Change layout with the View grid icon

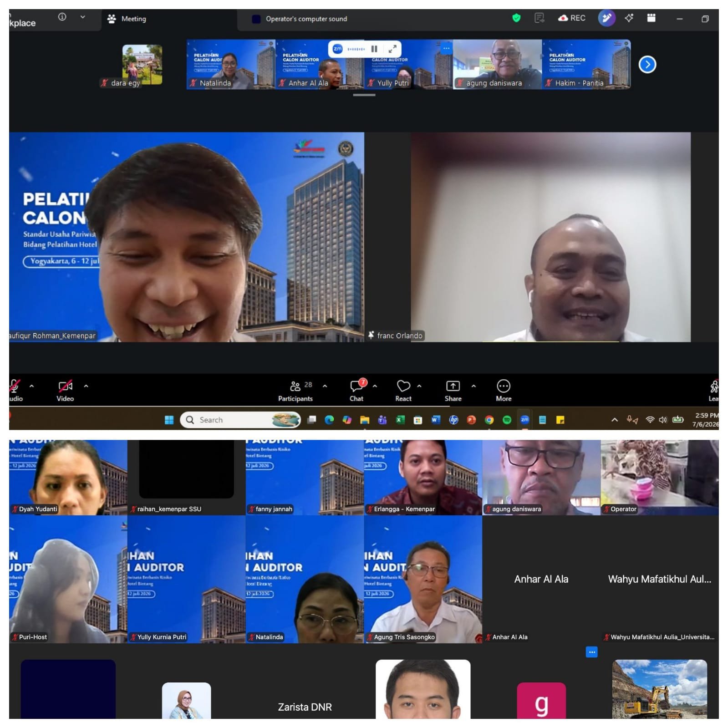click(x=652, y=18)
